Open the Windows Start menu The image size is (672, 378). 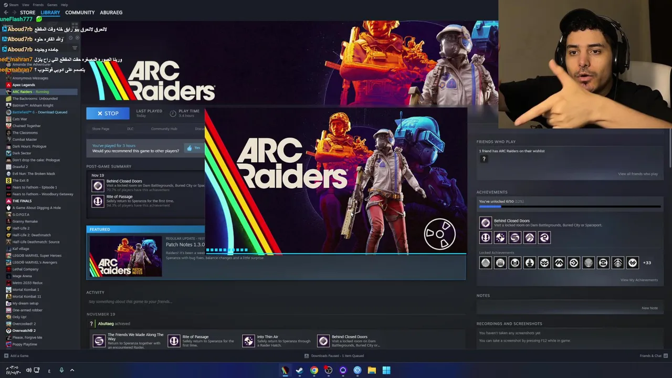tap(386, 371)
